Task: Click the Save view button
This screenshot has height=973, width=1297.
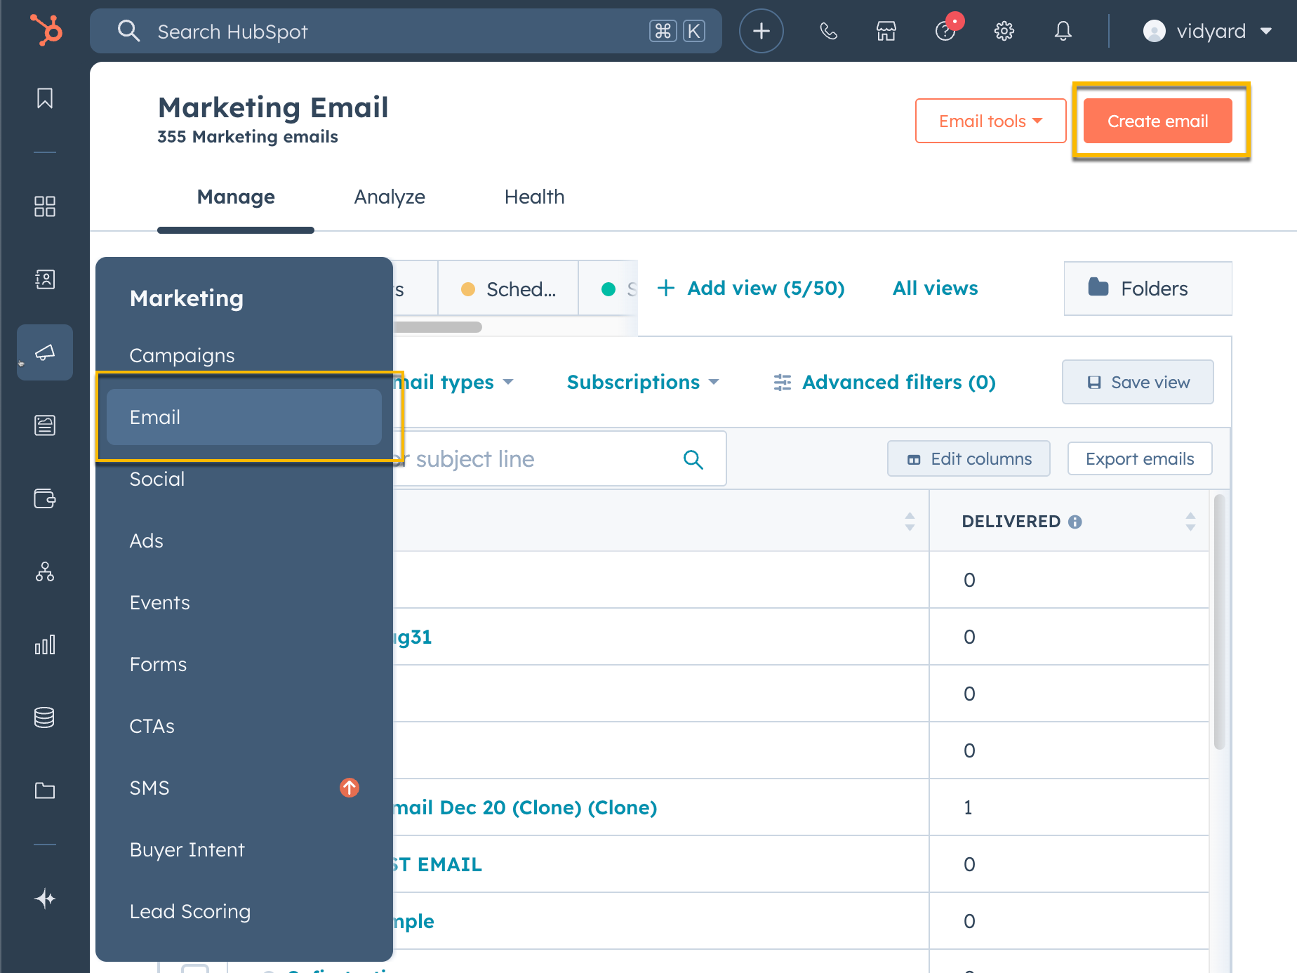Action: coord(1138,382)
